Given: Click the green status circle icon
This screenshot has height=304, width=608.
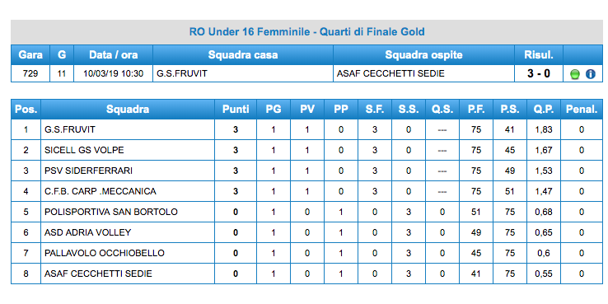Looking at the screenshot, I should pos(575,74).
